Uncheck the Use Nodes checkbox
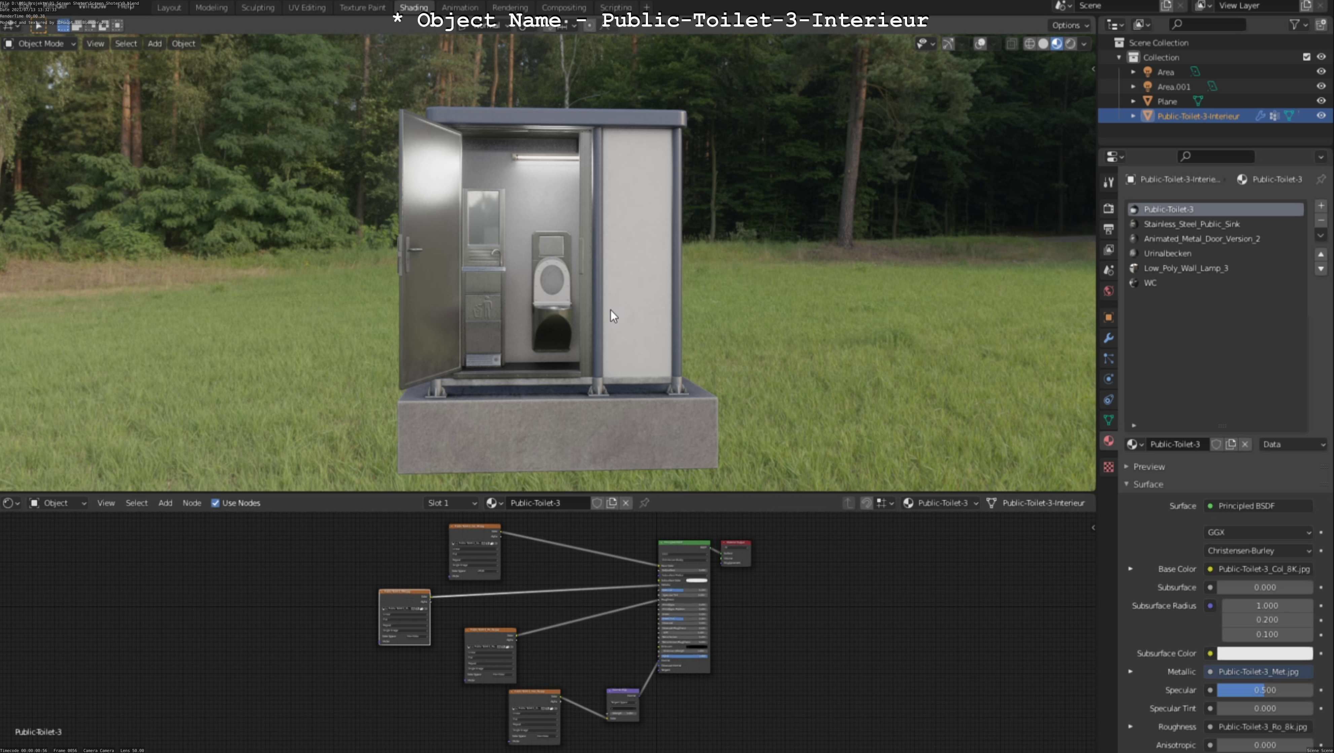 pos(215,503)
